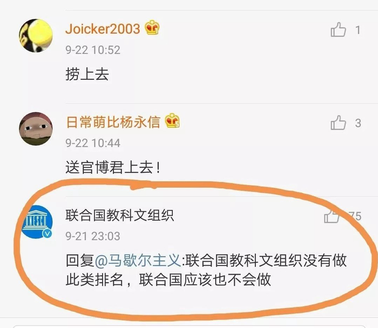
Task: Click like count 3 on second comment
Action: click(358, 123)
